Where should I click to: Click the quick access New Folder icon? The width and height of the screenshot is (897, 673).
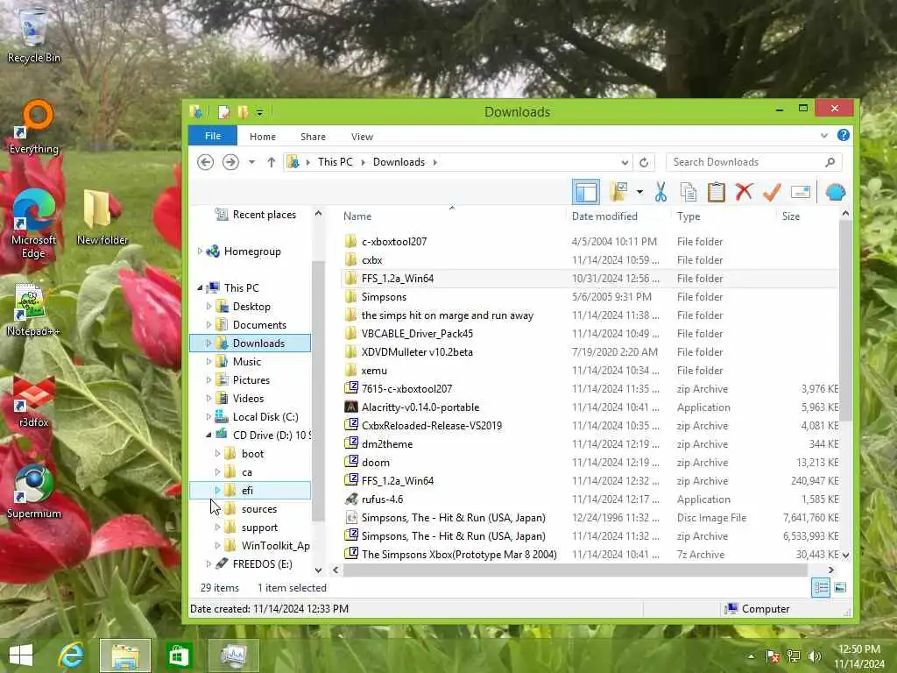(244, 111)
